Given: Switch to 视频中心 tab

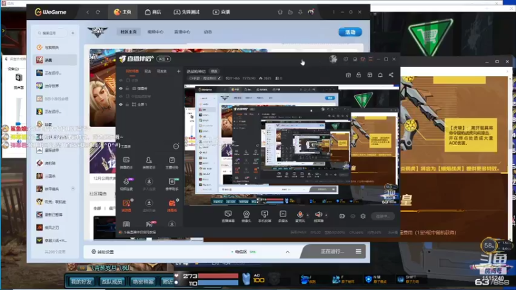Looking at the screenshot, I should pos(155,32).
